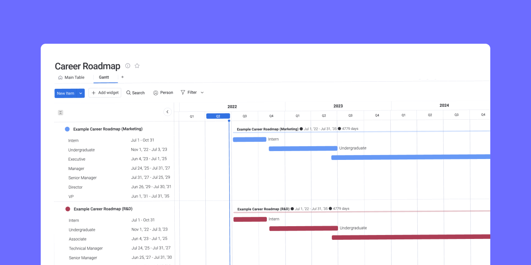The image size is (531, 265).
Task: Expand the Filter dropdown chevron
Action: pyautogui.click(x=202, y=92)
